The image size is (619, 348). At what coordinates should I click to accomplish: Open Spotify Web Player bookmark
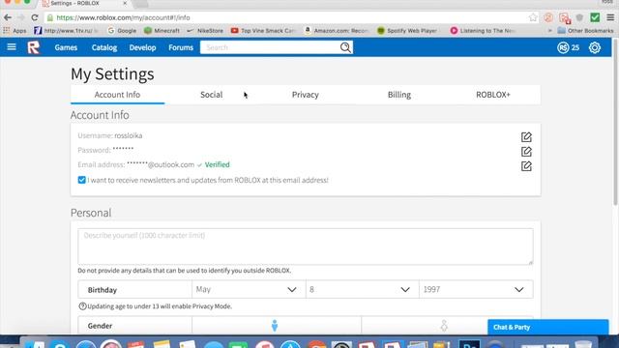407,30
